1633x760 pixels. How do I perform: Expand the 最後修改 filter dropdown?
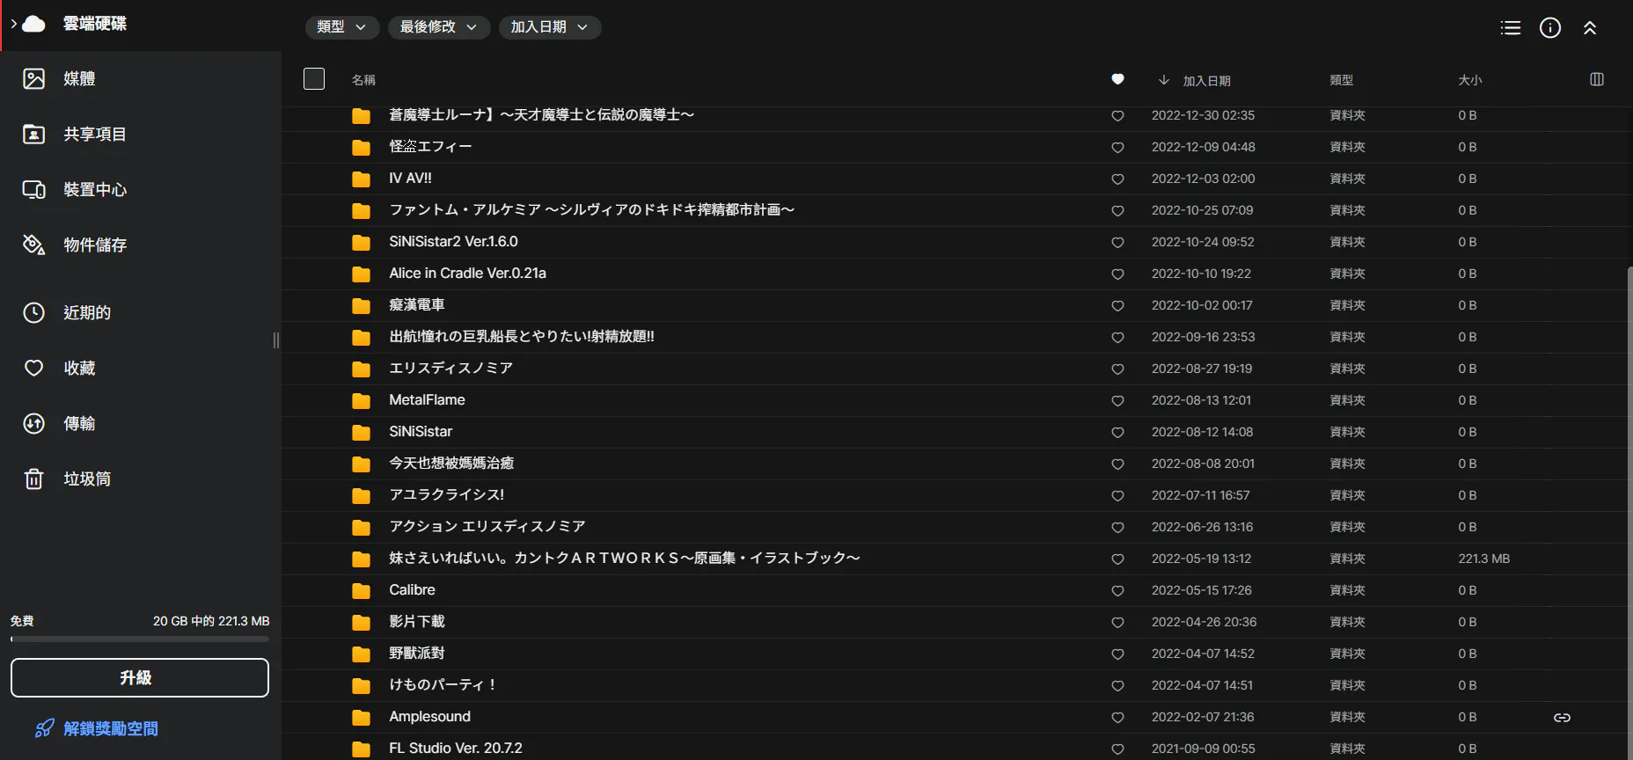(438, 27)
